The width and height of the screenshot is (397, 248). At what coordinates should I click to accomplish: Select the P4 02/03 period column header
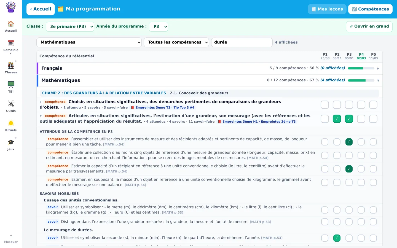click(361, 56)
